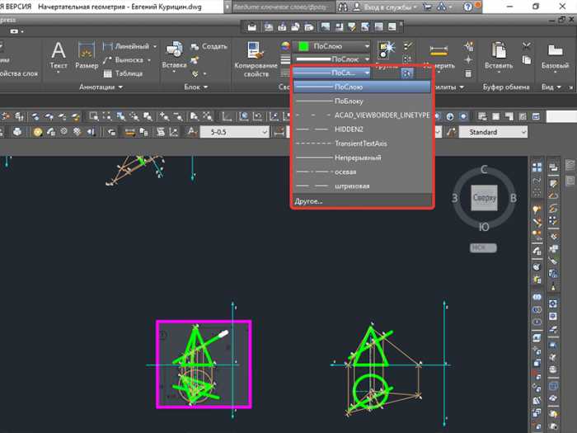Click Копирование свойств (Match Properties) icon
Image resolution: width=577 pixels, height=433 pixels.
coord(256,51)
